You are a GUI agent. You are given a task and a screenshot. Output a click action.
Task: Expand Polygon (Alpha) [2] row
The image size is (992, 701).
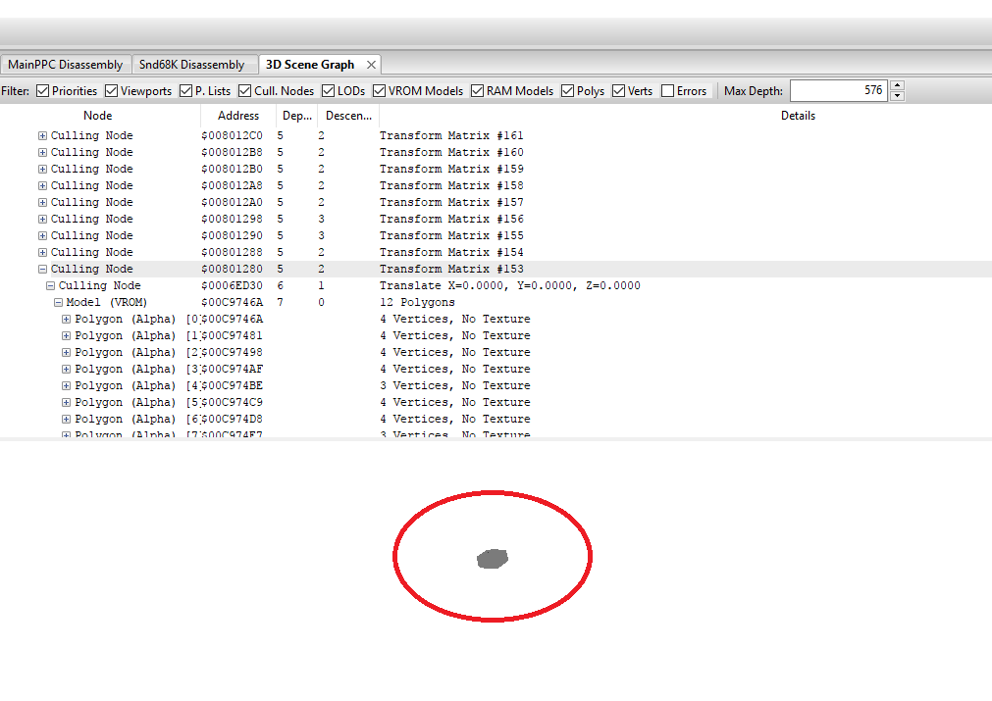66,352
